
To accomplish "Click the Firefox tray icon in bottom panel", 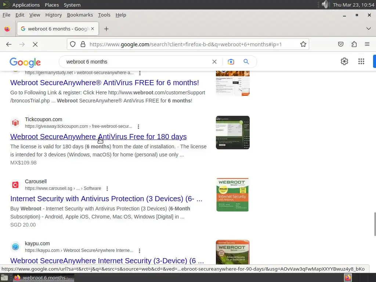I will pos(348,278).
